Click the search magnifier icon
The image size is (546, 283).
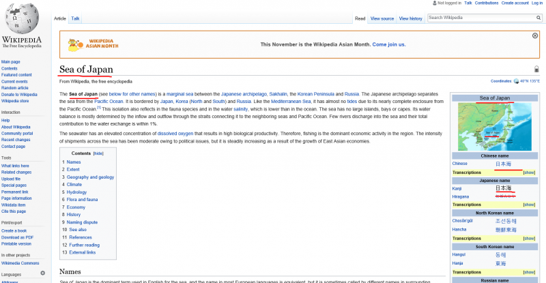pos(538,18)
